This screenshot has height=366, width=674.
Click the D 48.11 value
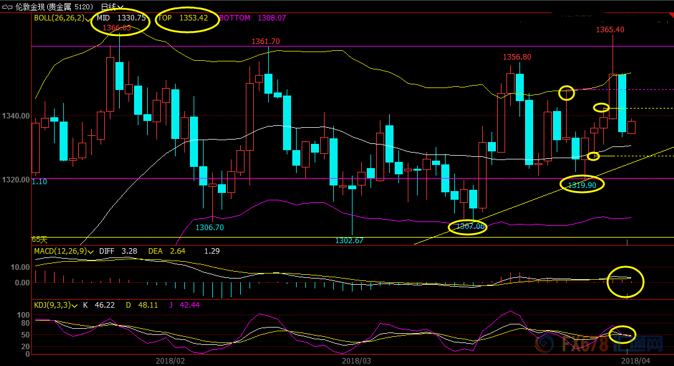coord(142,305)
